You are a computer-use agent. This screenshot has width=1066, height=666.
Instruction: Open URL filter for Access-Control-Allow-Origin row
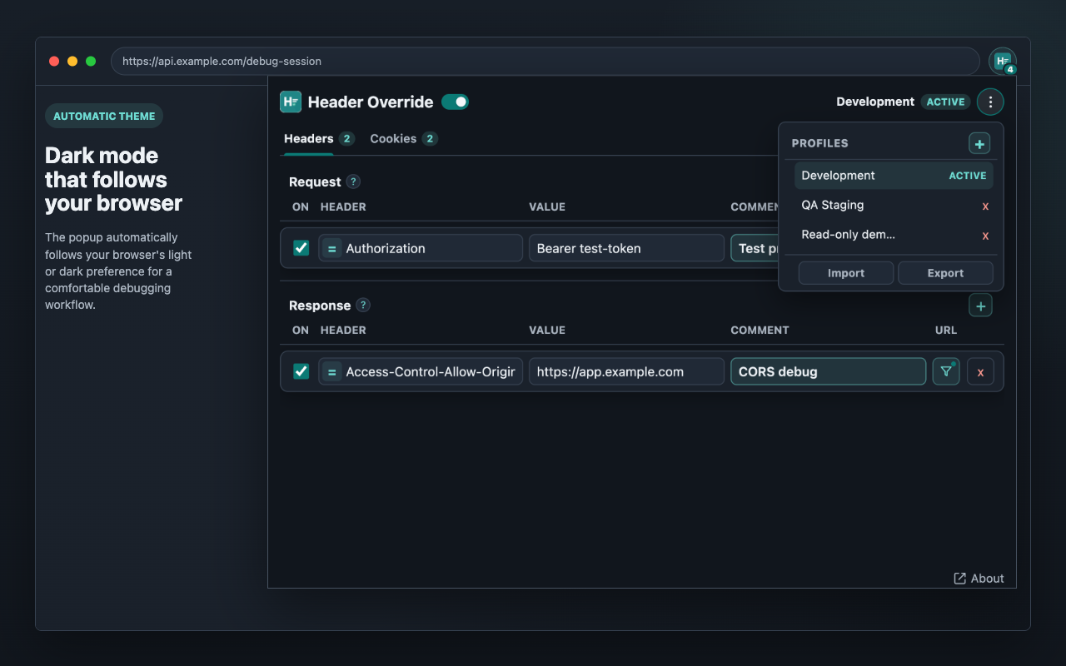(946, 371)
